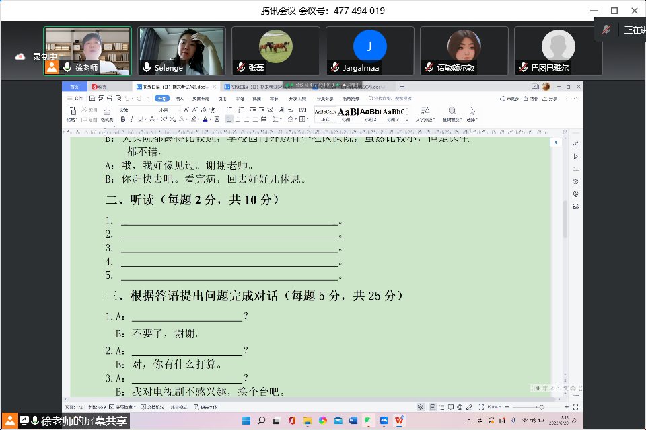Open the 插入 ribbon tab
Screen dimensions: 646x430
pyautogui.click(x=179, y=98)
